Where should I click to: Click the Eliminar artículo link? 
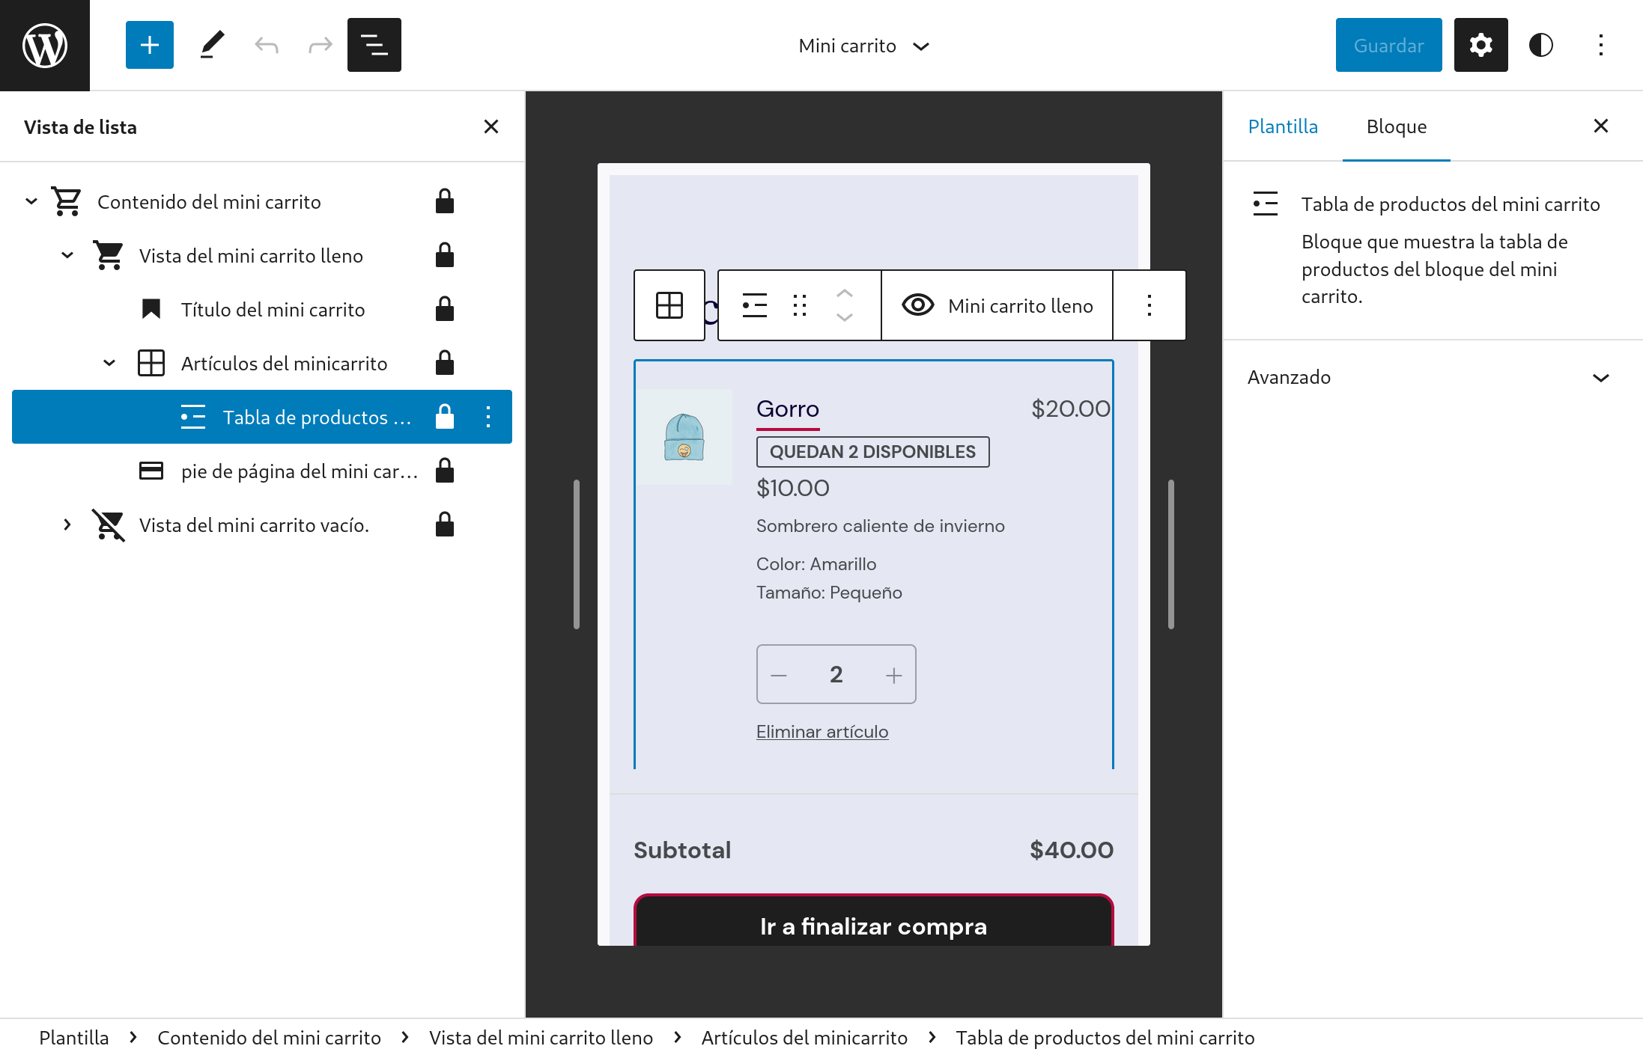pyautogui.click(x=822, y=732)
